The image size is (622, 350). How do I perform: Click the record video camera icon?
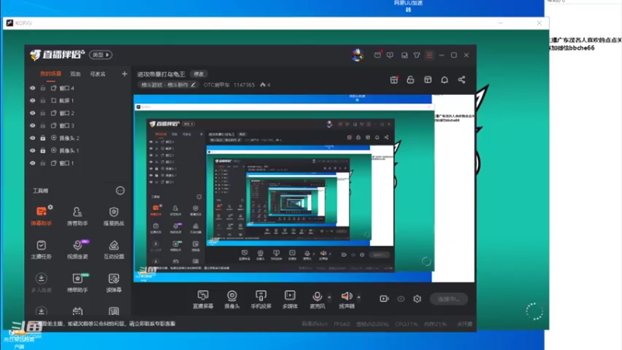pos(384,299)
